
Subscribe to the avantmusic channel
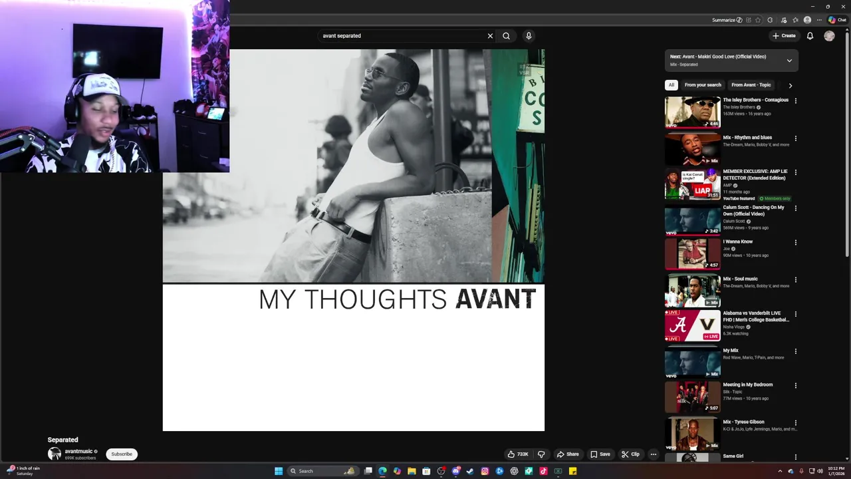(122, 454)
